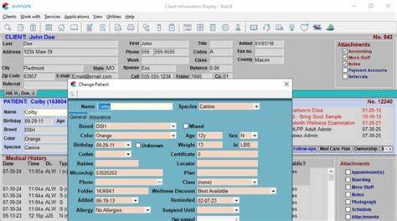This screenshot has width=397, height=221.
Task: Click the magnifying glass search toolbar icon
Action: click(x=8, y=28)
